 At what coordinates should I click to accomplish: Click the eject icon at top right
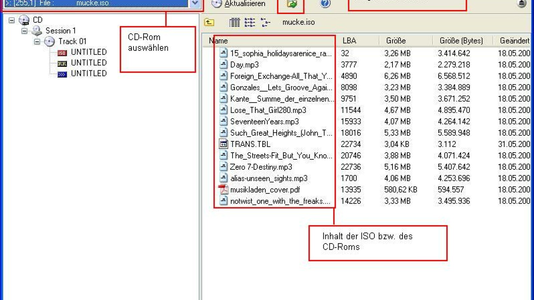[x=522, y=4]
